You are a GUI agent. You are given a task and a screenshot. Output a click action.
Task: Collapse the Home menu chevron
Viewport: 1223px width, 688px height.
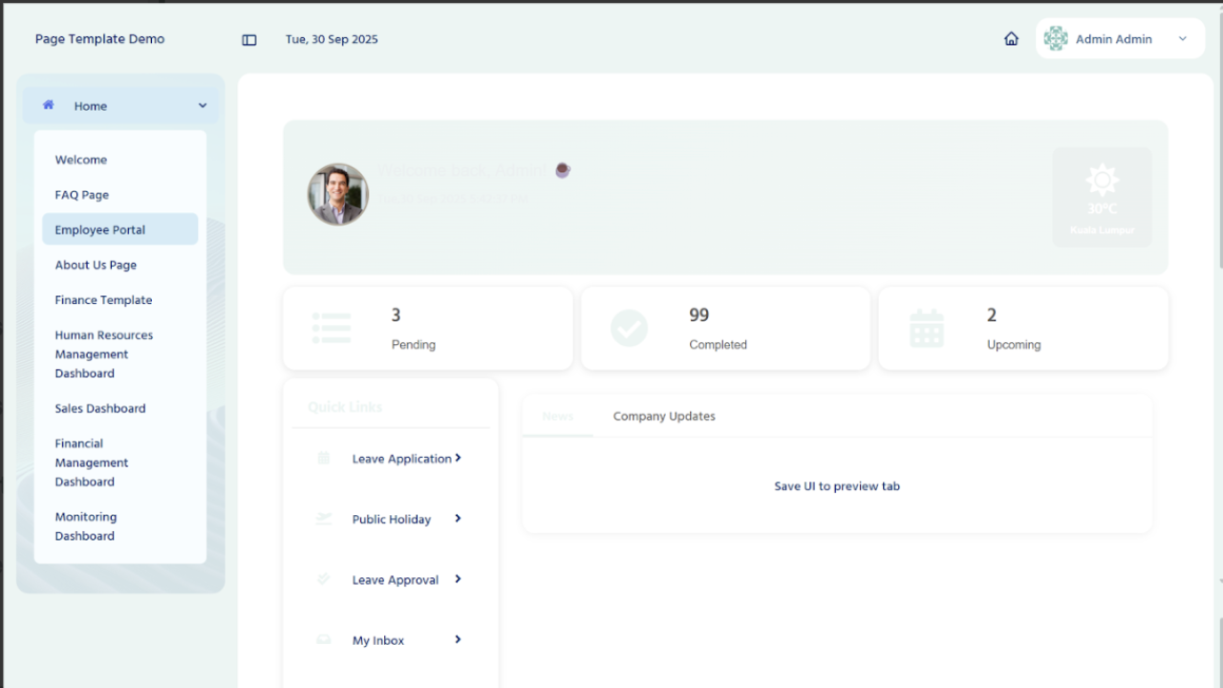pos(203,106)
